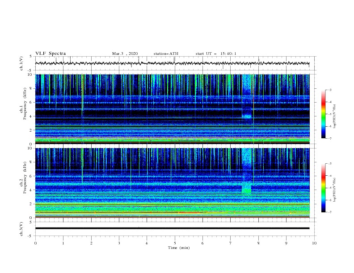Click time axis tick label "3"
Screen dimensions: 354x273
pyautogui.click(x=119, y=243)
